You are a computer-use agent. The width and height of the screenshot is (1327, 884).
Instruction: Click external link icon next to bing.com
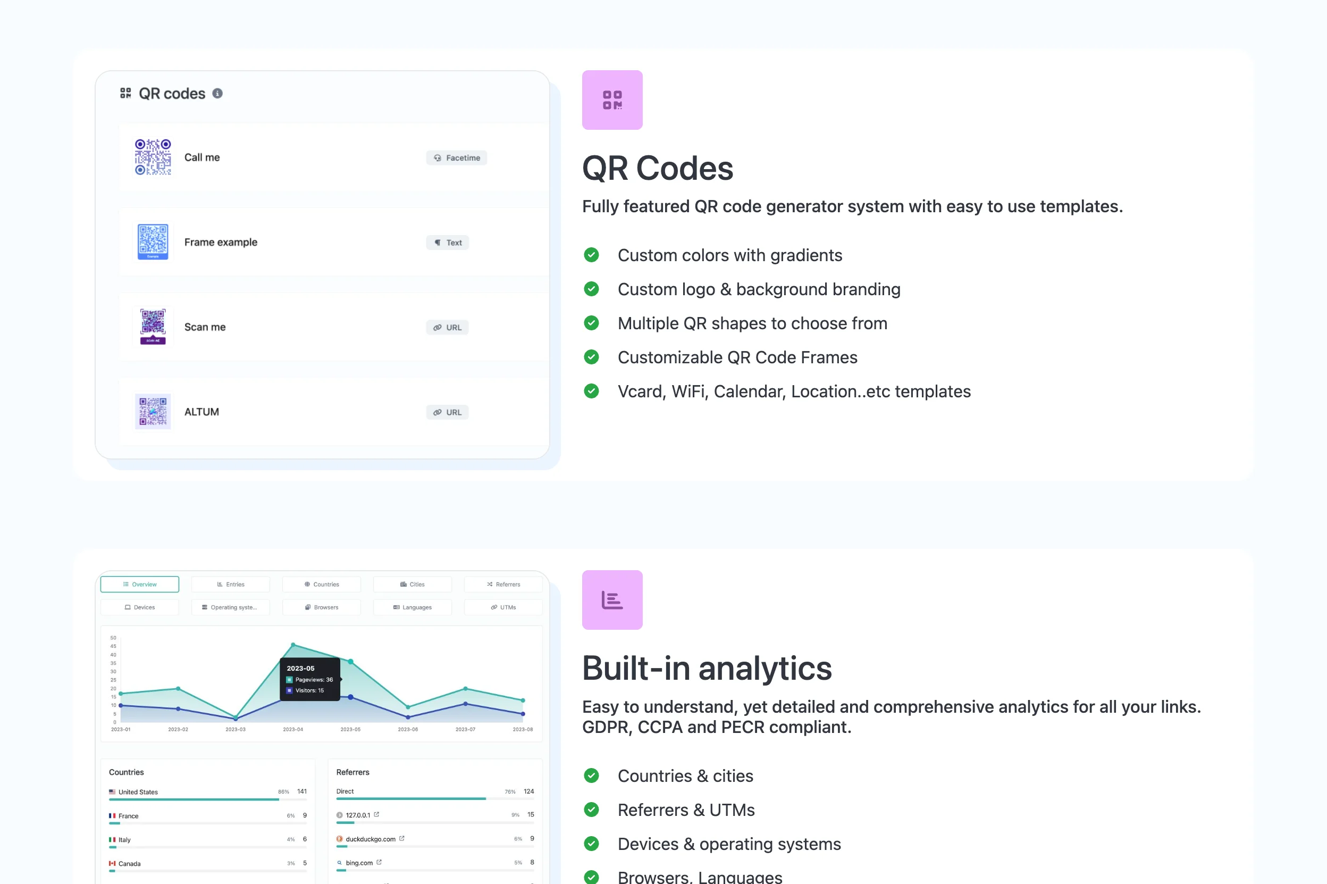(379, 862)
